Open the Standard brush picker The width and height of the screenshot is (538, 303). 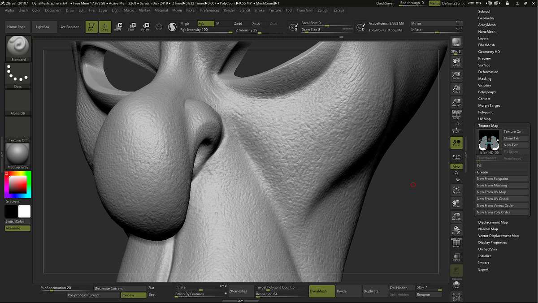18,48
